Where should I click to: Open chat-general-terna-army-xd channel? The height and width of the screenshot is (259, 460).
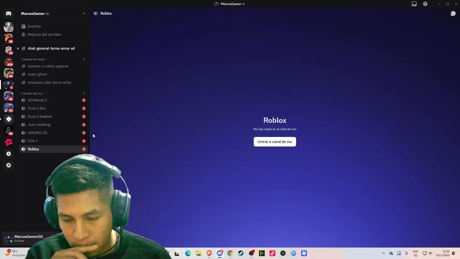click(53, 48)
